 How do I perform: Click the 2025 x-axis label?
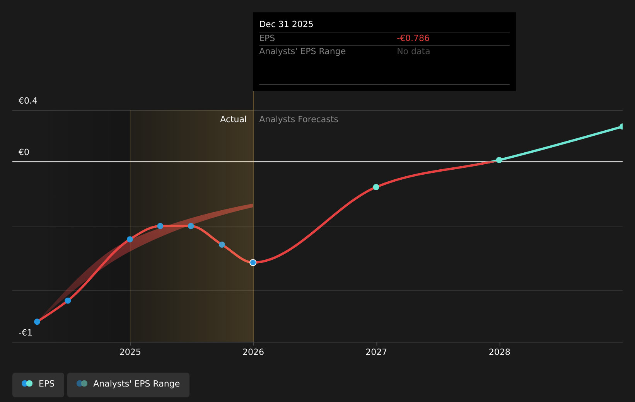(130, 352)
